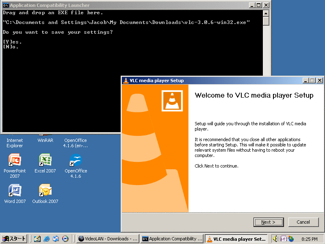325x244 pixels.
Task: Minimize the VLC media player Setup window
Action: click(305, 81)
